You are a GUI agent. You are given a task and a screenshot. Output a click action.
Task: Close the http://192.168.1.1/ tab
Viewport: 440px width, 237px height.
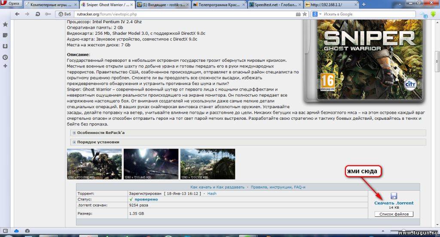[356, 5]
